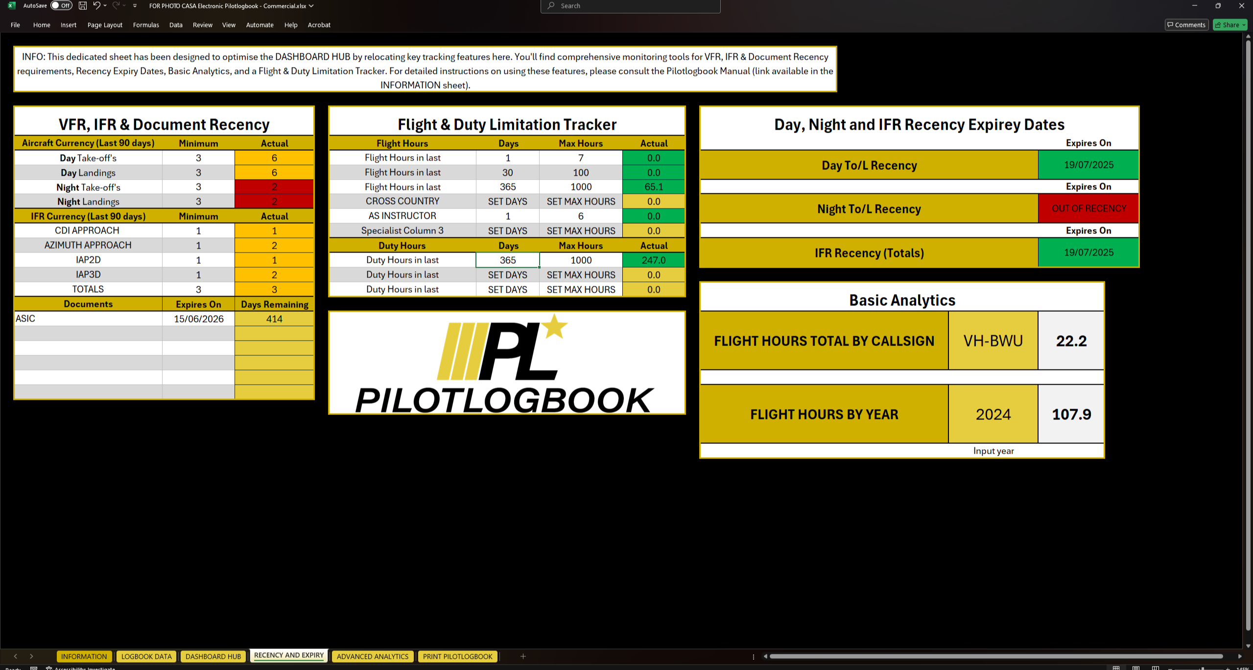Click horizontal scrollbar right arrow

coord(1240,656)
